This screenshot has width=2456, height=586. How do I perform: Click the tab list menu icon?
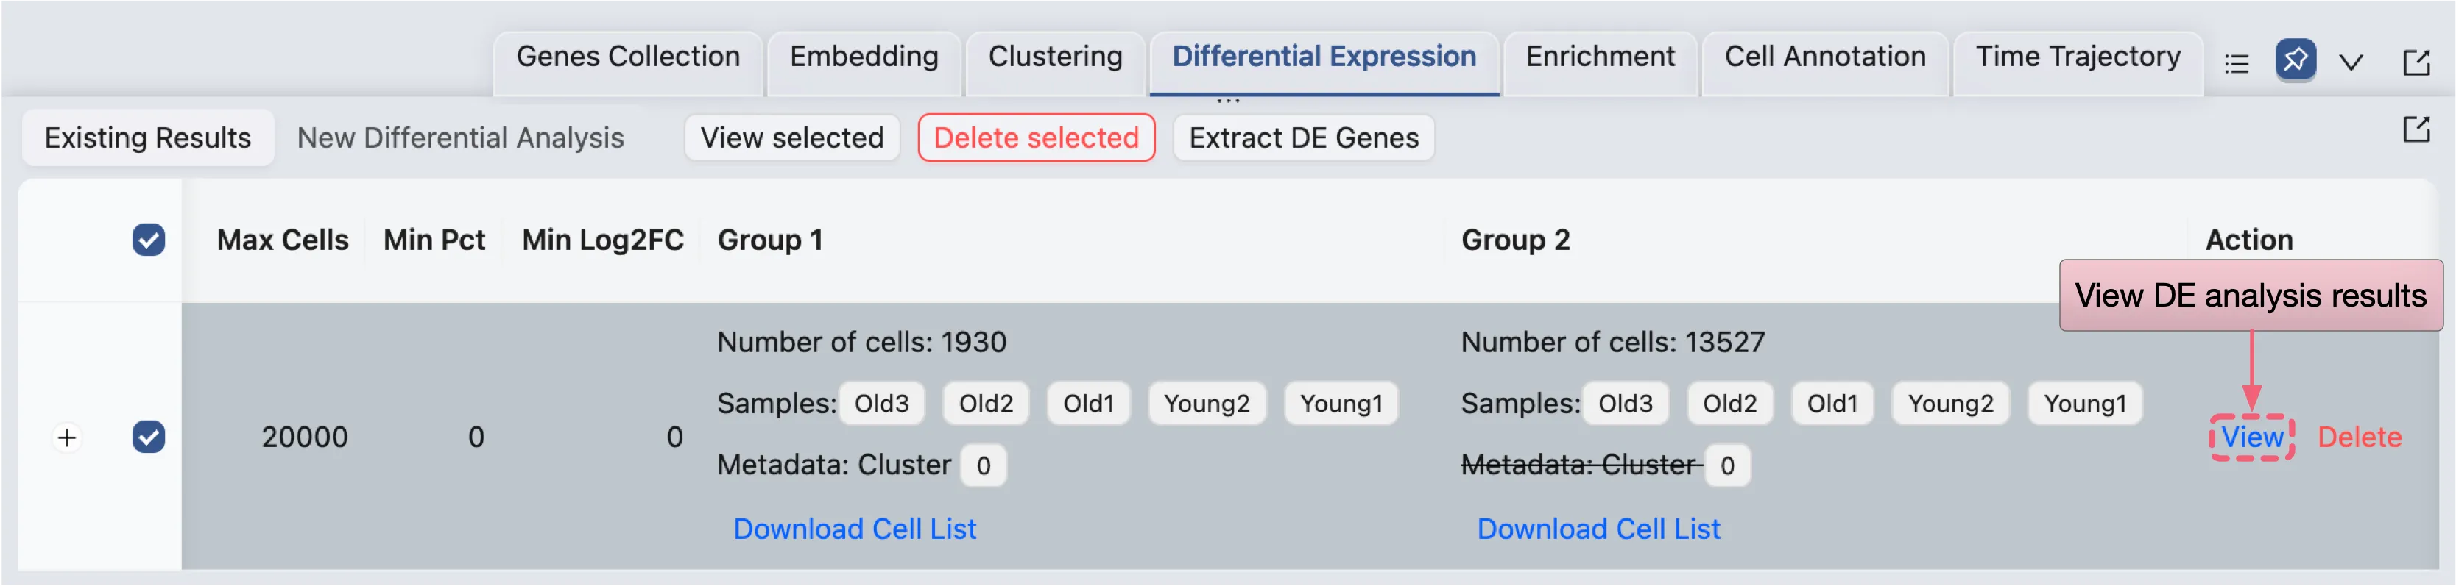point(2236,63)
